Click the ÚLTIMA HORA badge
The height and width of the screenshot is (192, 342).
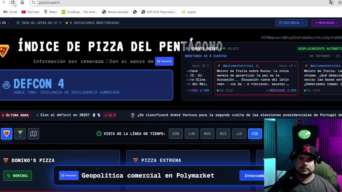pyautogui.click(x=15, y=115)
